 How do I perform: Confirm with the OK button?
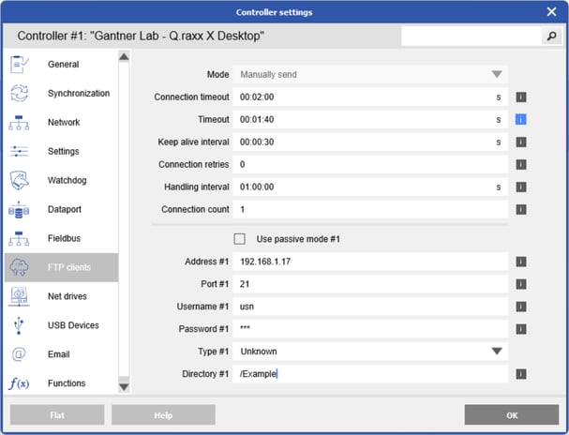click(x=512, y=415)
